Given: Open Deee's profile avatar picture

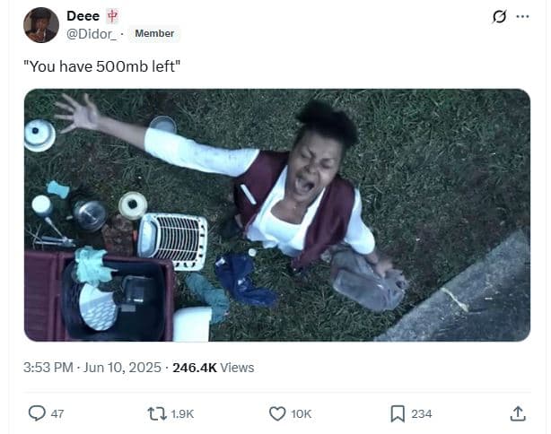Looking at the screenshot, I should point(41,25).
